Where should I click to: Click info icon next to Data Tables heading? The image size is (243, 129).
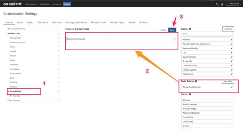[x=196, y=81]
